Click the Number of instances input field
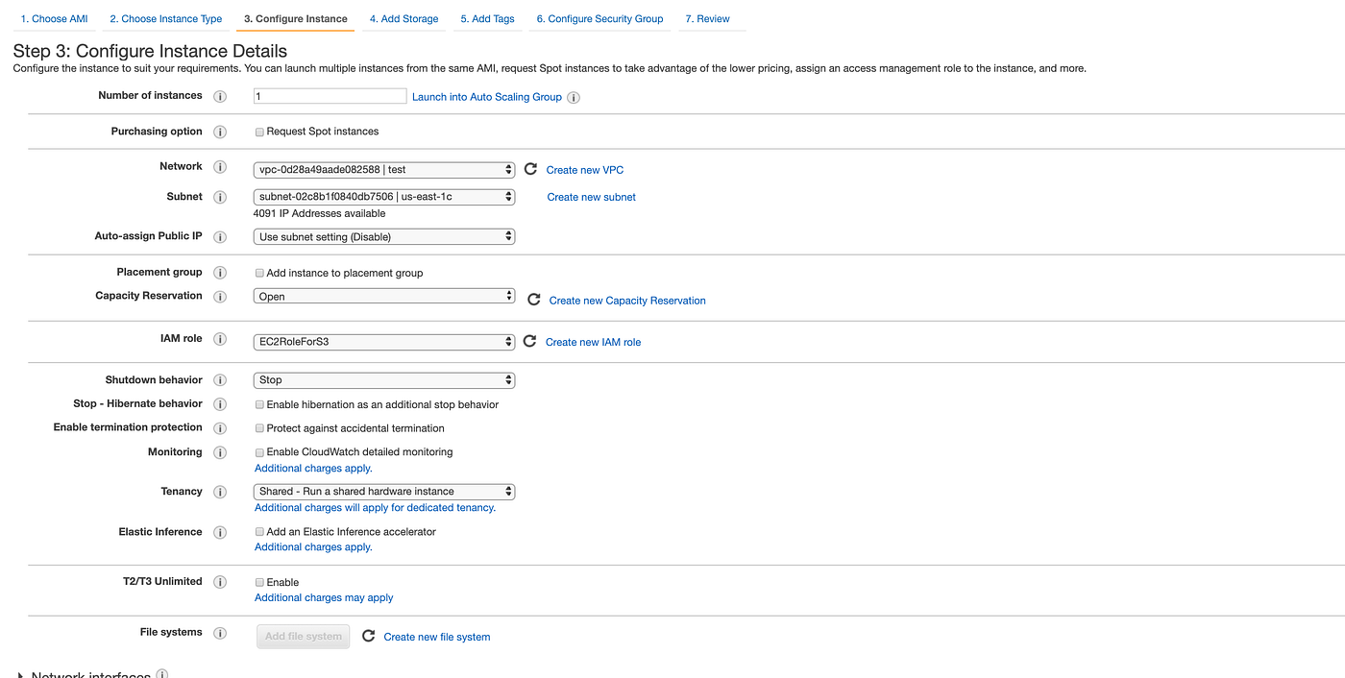Image resolution: width=1345 pixels, height=678 pixels. point(330,96)
